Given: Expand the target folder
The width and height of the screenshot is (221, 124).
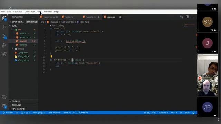Looking at the screenshot, I should click(23, 49).
